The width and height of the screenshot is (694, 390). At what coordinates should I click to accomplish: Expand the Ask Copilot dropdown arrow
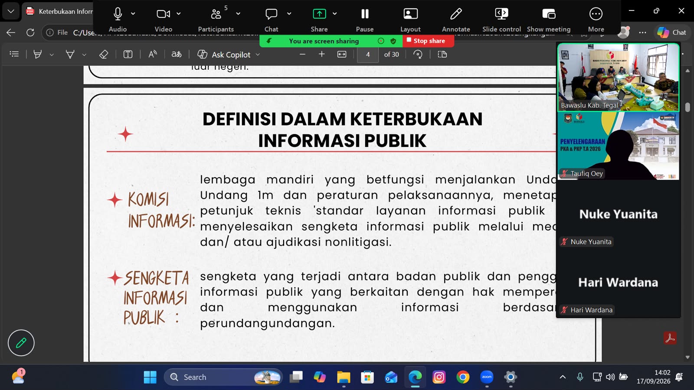(x=258, y=55)
